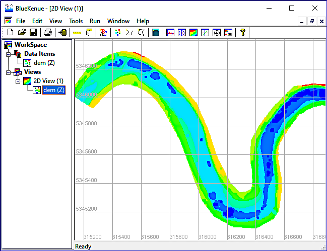This screenshot has height=251, width=327.
Task: Select the Views label in tree
Action: point(33,72)
